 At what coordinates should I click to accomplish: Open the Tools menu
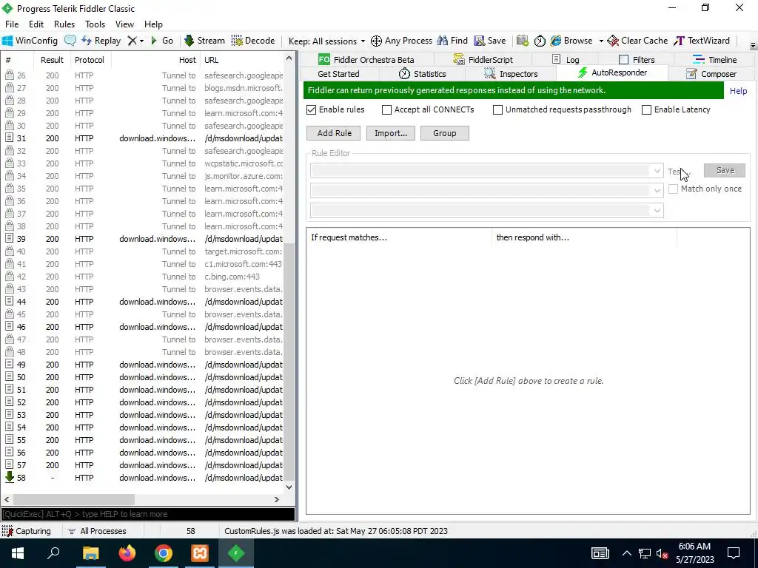[95, 24]
